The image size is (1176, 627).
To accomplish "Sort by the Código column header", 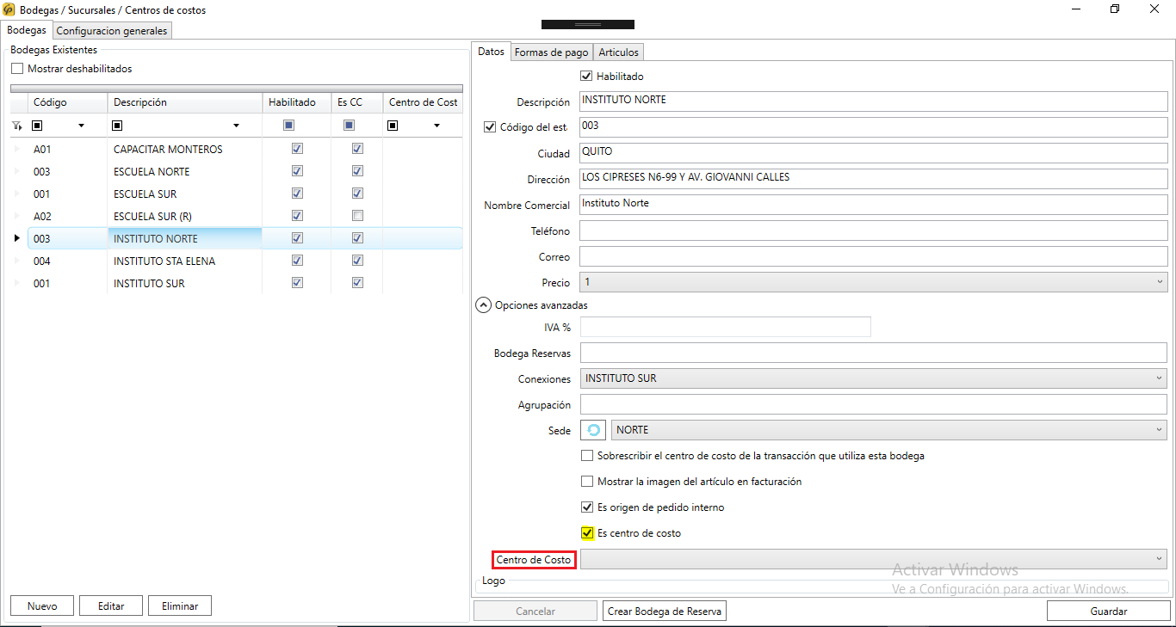I will (67, 102).
